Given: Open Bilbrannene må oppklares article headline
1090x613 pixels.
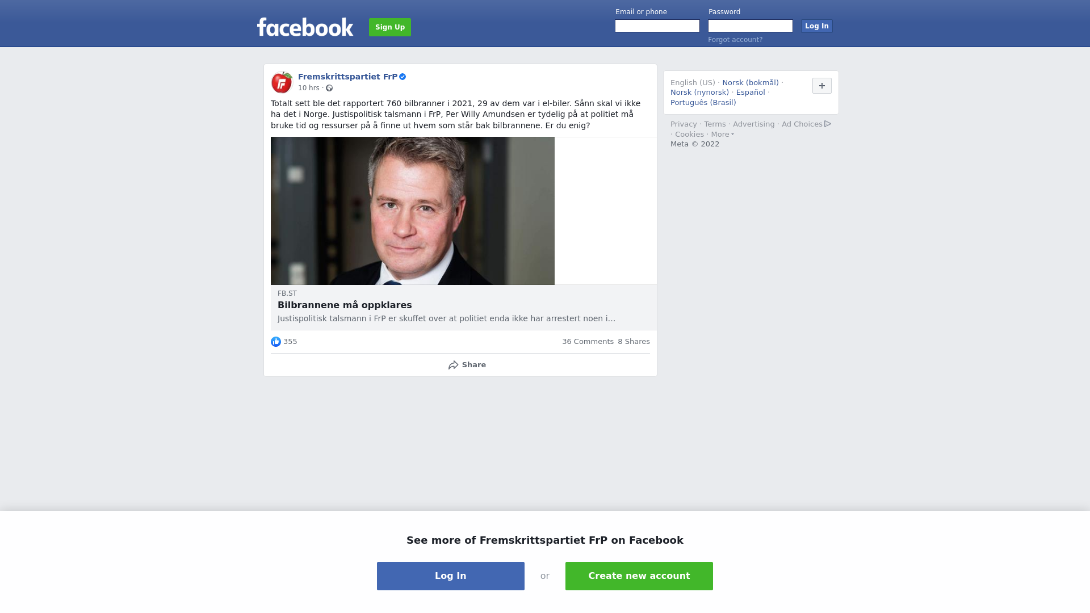Looking at the screenshot, I should (x=345, y=305).
